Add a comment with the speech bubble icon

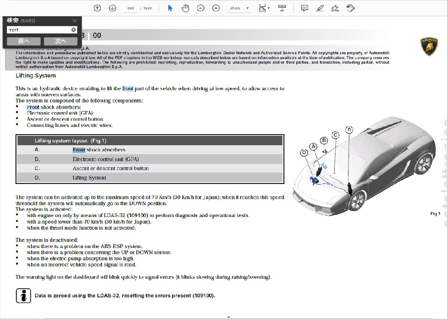304,8
